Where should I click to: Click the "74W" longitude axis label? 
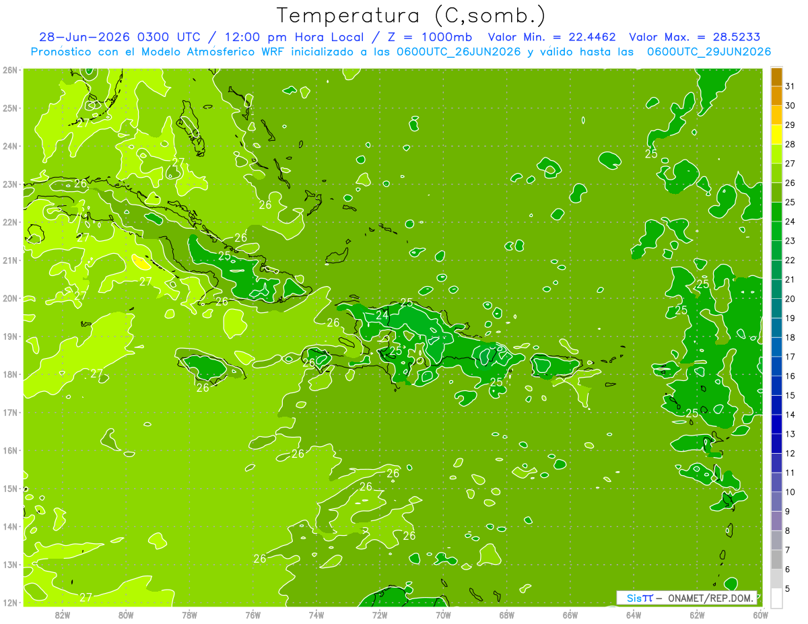(316, 615)
